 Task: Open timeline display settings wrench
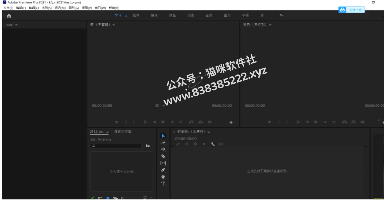click(x=213, y=144)
